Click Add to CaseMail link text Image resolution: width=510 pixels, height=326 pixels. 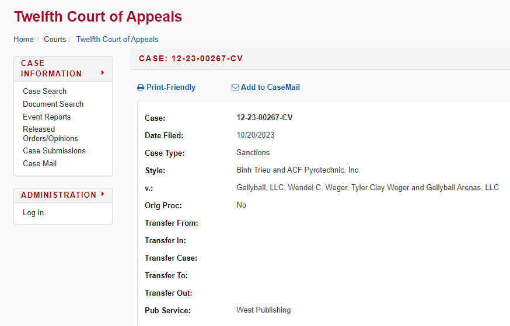pyautogui.click(x=270, y=87)
